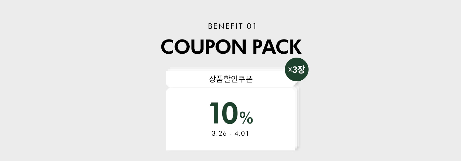The width and height of the screenshot is (461, 161).
Task: Click the white coupon card body
Action: click(x=230, y=119)
